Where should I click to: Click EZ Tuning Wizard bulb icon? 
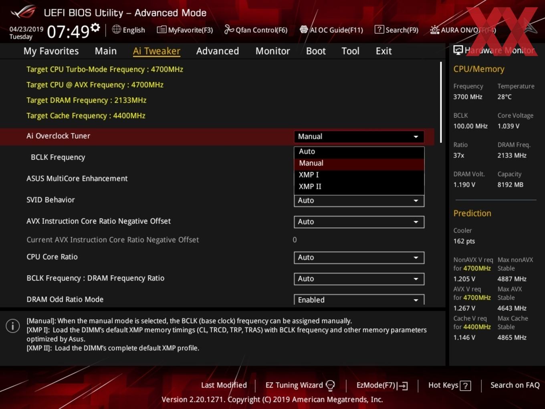pos(330,385)
